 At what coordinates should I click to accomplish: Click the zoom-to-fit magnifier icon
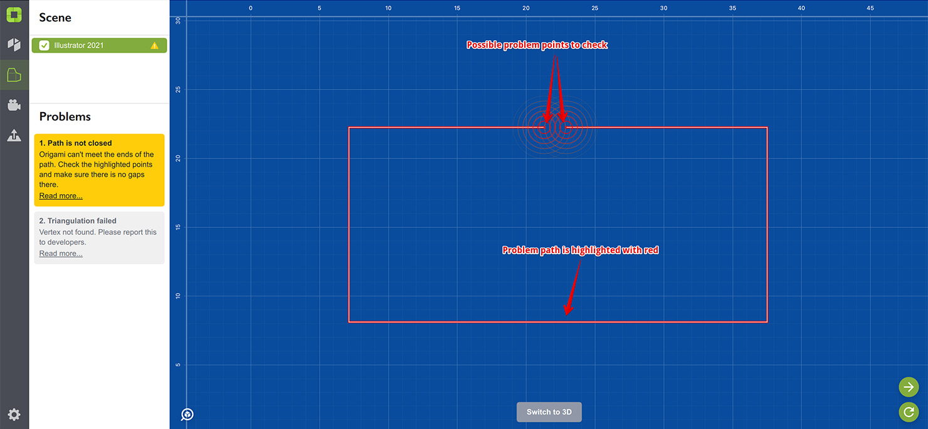(x=187, y=414)
